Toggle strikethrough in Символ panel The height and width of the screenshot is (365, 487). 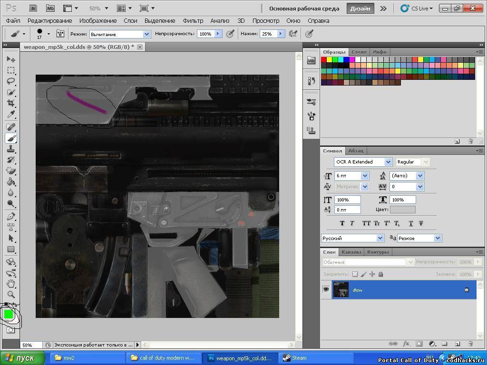click(x=421, y=223)
